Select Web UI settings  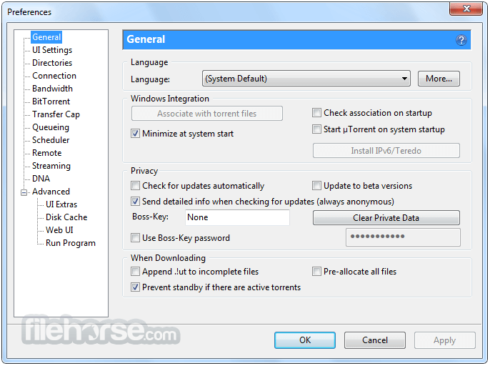click(x=59, y=230)
